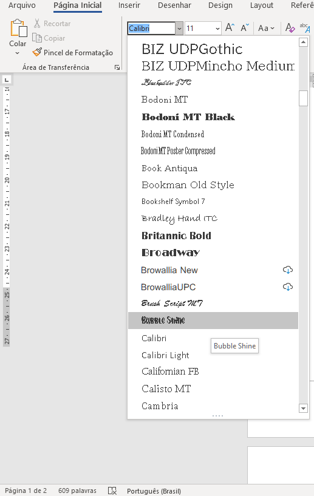Open the font name dropdown arrow
The height and width of the screenshot is (496, 314).
click(179, 29)
